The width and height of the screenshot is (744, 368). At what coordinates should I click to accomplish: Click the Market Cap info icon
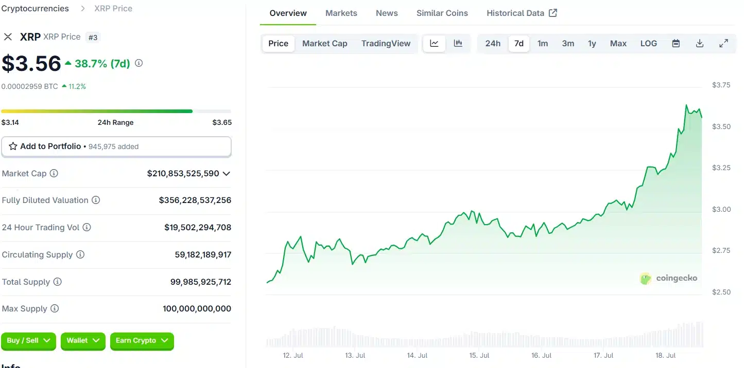(54, 173)
